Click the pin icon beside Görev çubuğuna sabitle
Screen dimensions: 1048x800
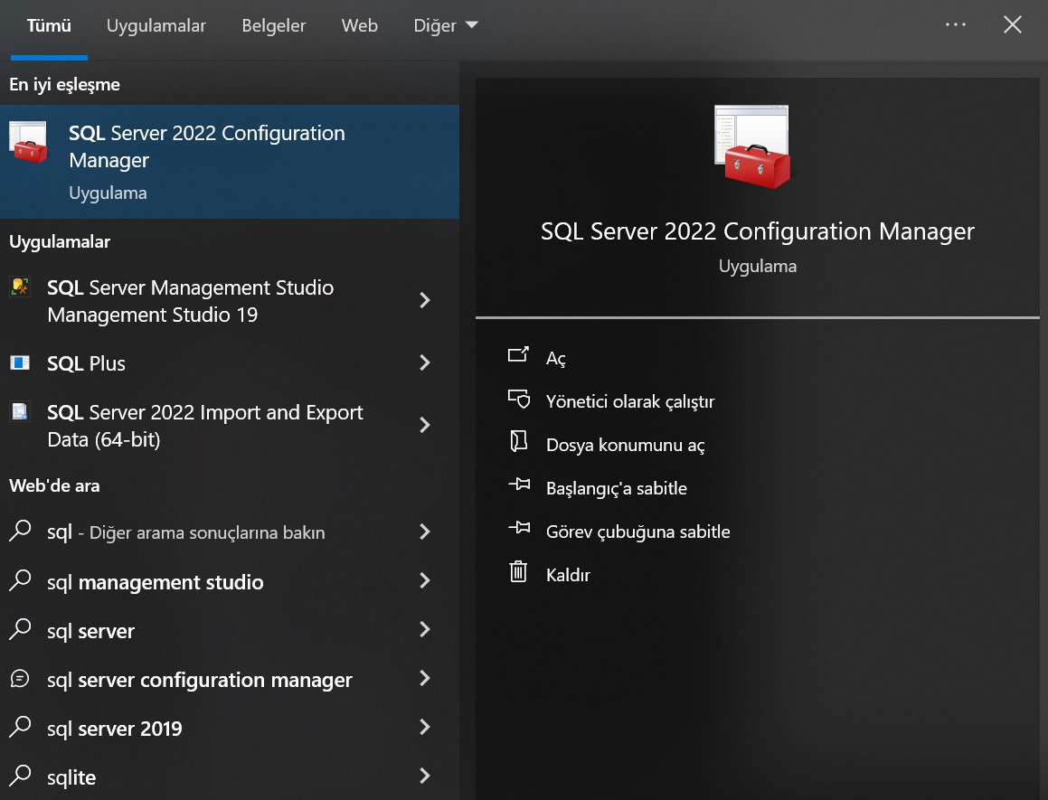point(518,530)
